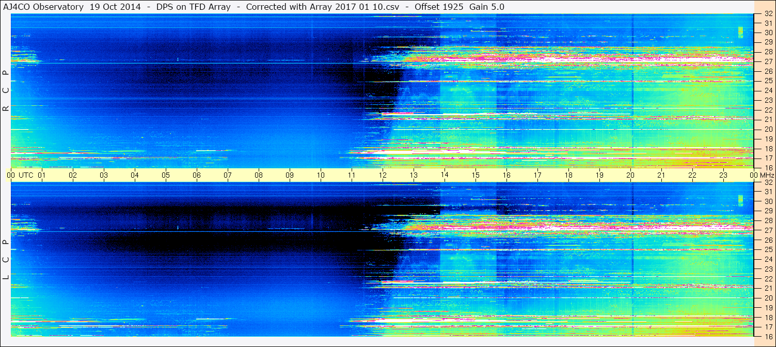Select the 04 hour marker on time axis

click(x=135, y=175)
